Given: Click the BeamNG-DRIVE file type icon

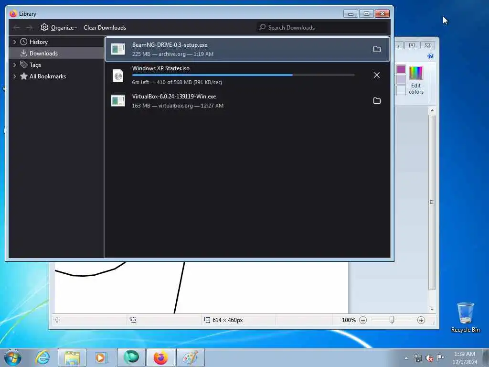Looking at the screenshot, I should click(x=118, y=49).
